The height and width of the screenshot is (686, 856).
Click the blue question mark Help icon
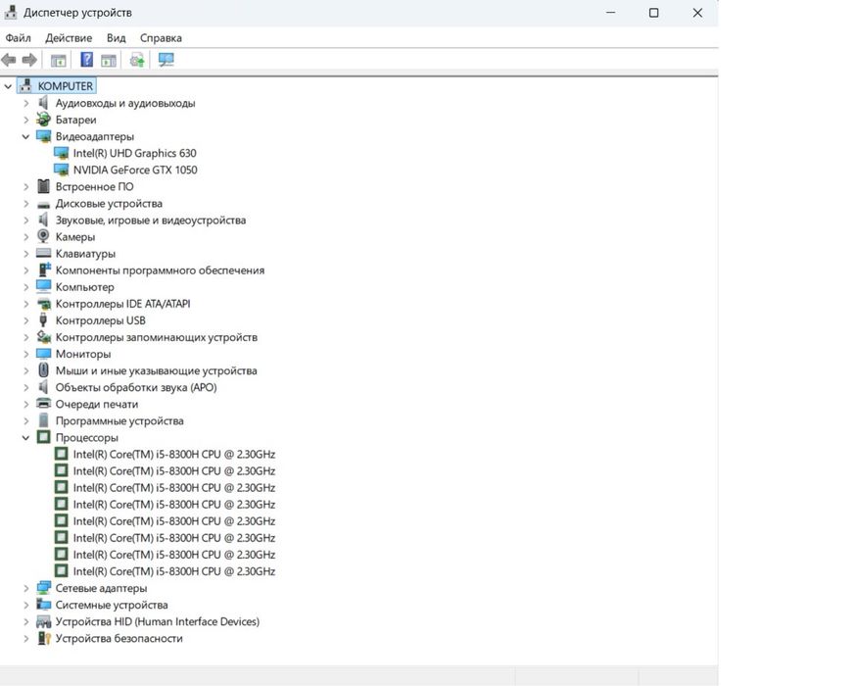86,60
